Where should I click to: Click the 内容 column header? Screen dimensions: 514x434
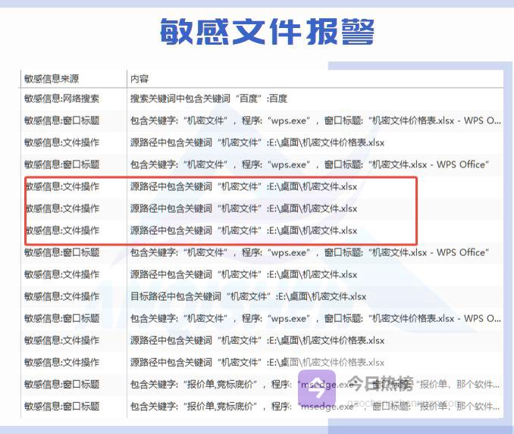tap(139, 78)
